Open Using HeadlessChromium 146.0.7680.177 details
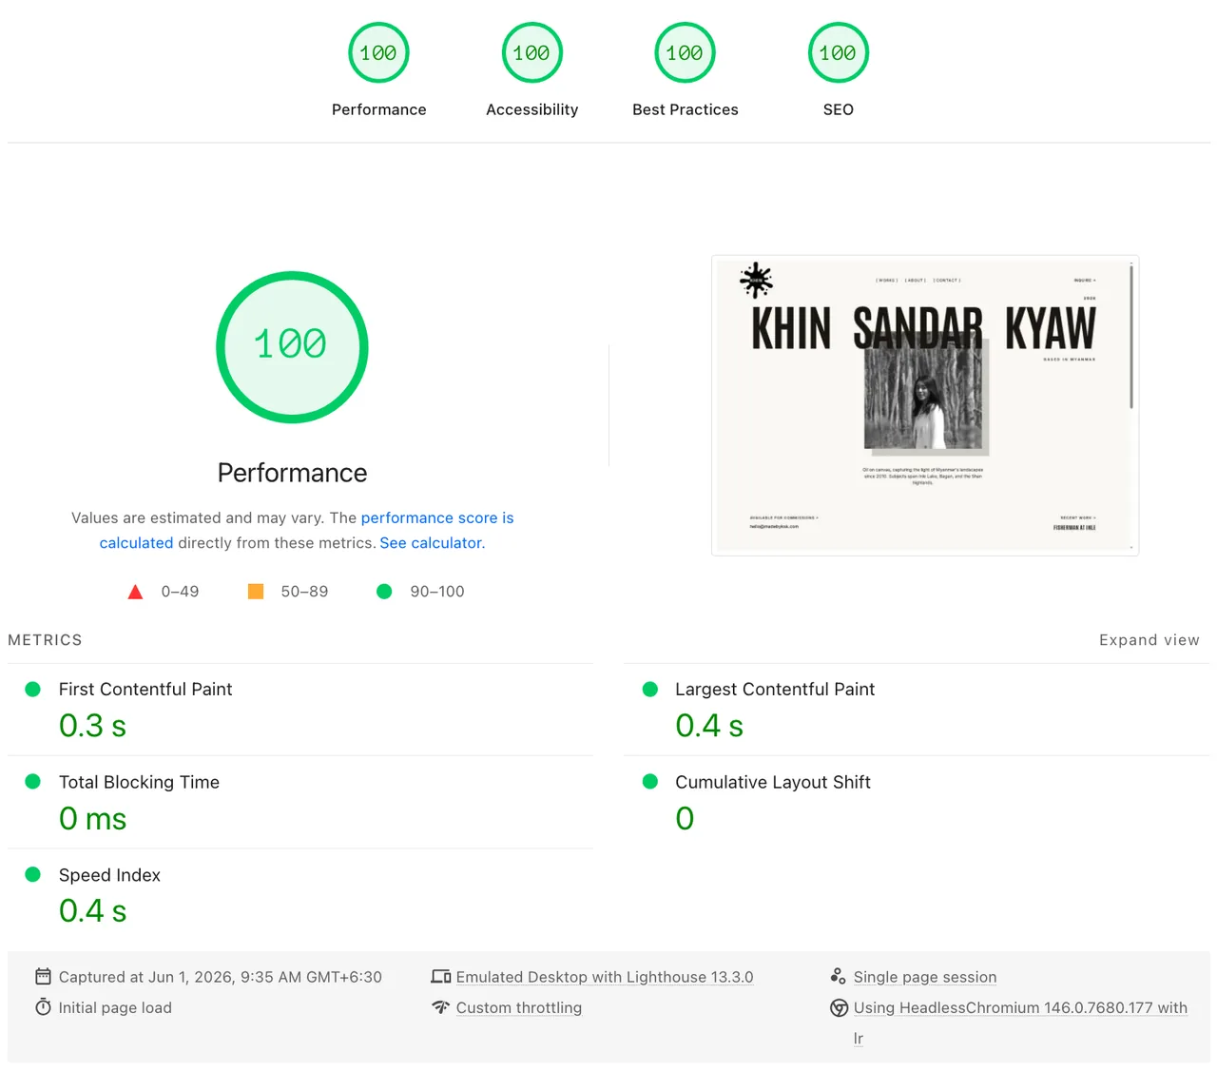Viewport: 1217px width, 1072px height. point(1020,1007)
